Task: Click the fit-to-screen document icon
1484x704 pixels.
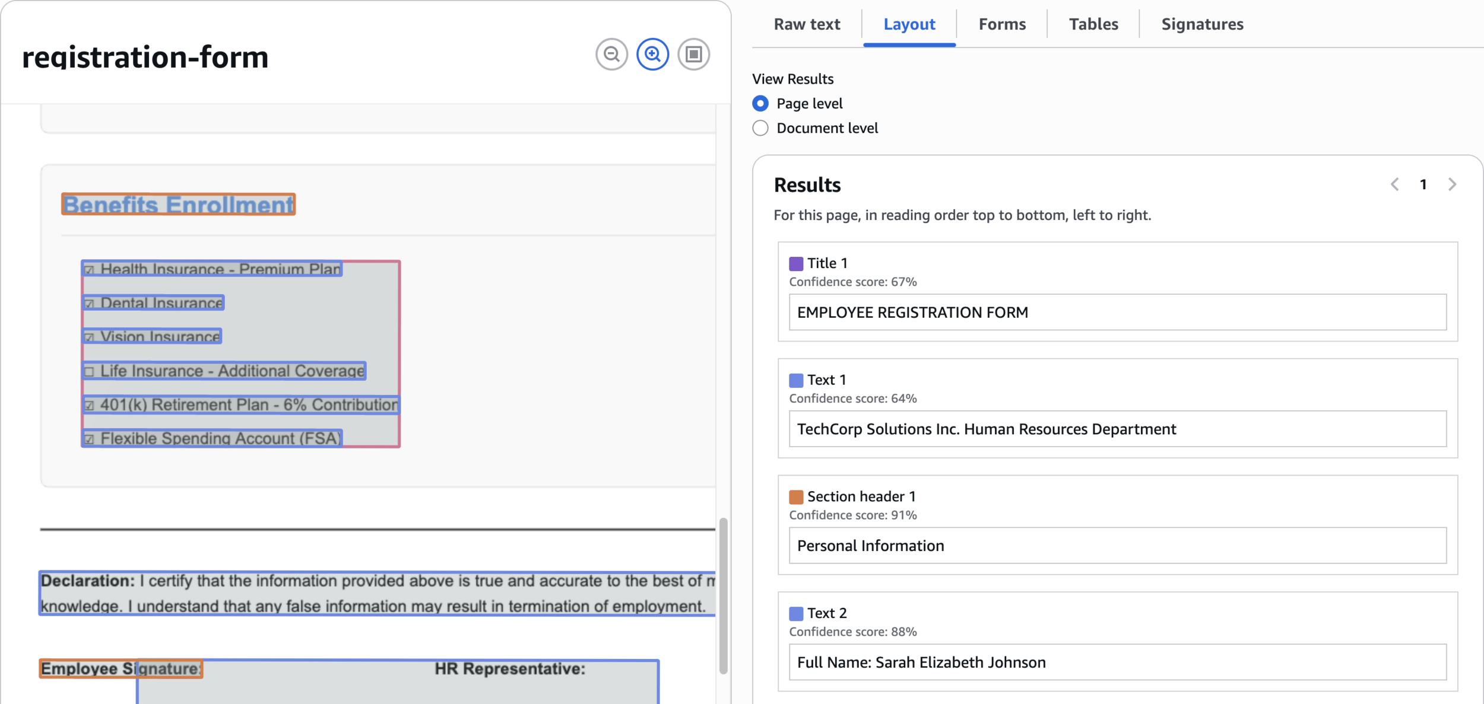Action: click(x=693, y=55)
